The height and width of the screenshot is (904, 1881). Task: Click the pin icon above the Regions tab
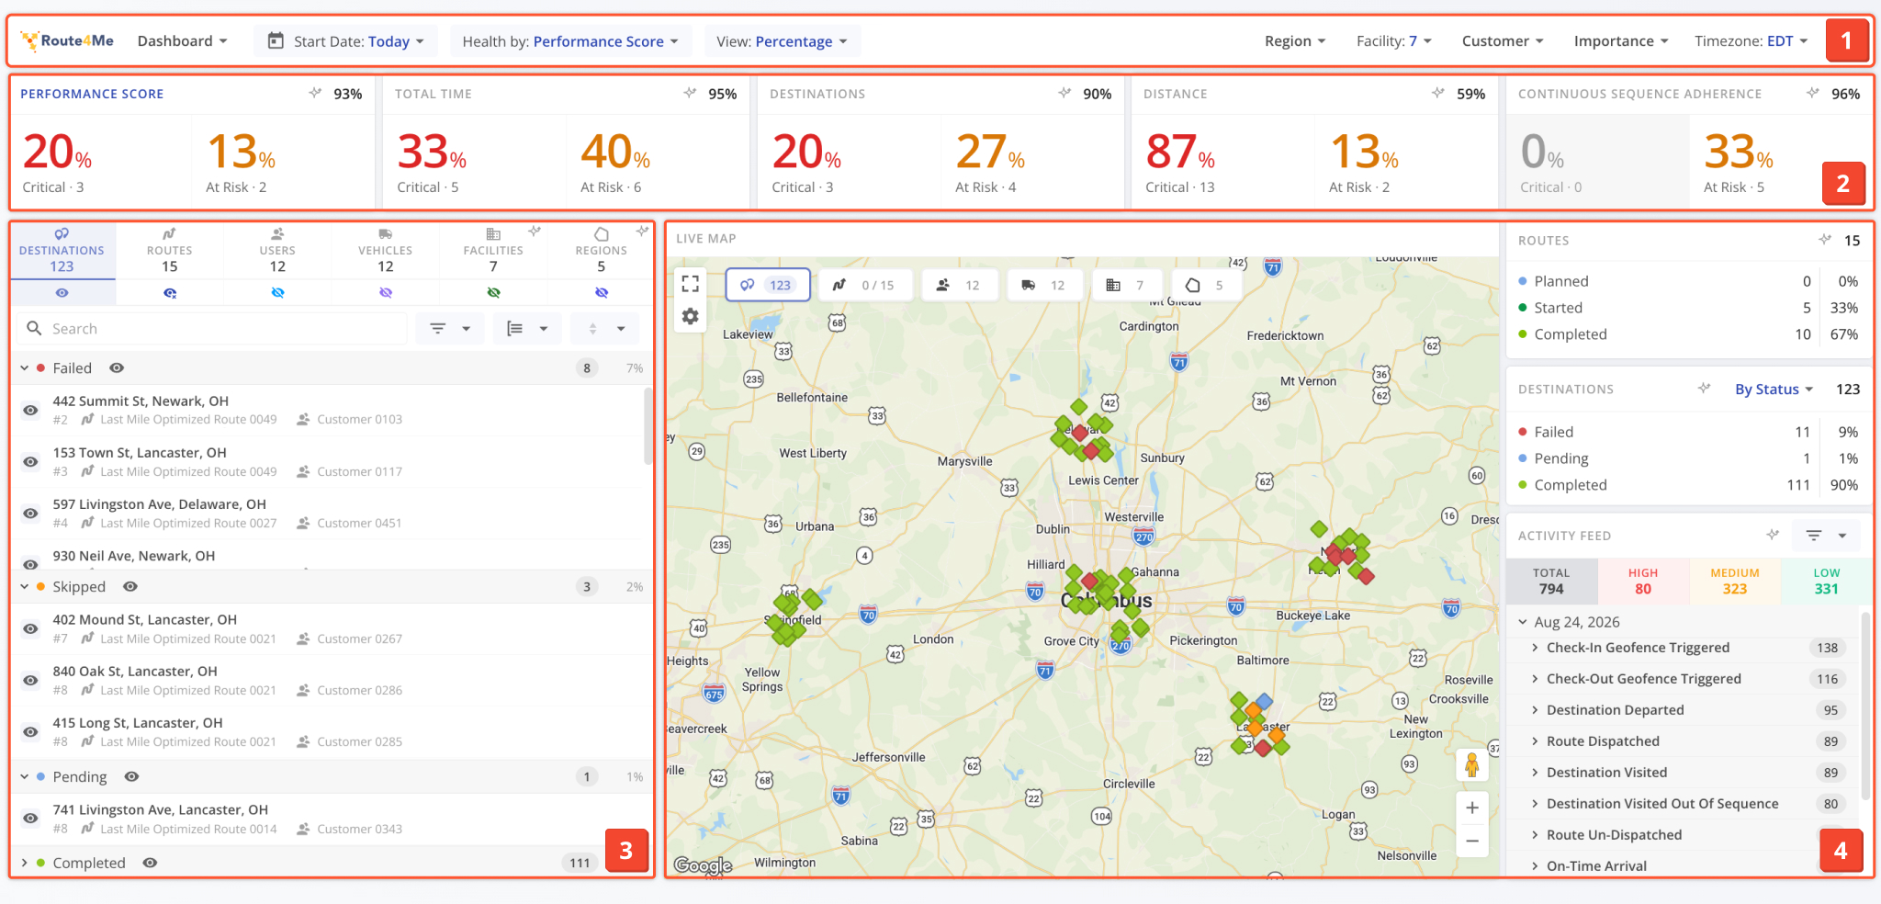coord(642,231)
